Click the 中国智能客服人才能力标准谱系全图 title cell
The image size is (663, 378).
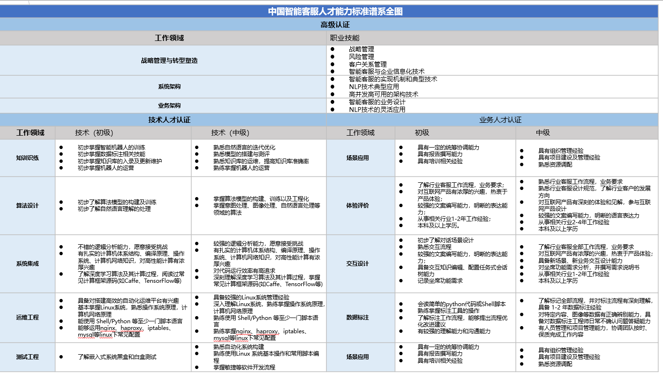(x=335, y=11)
